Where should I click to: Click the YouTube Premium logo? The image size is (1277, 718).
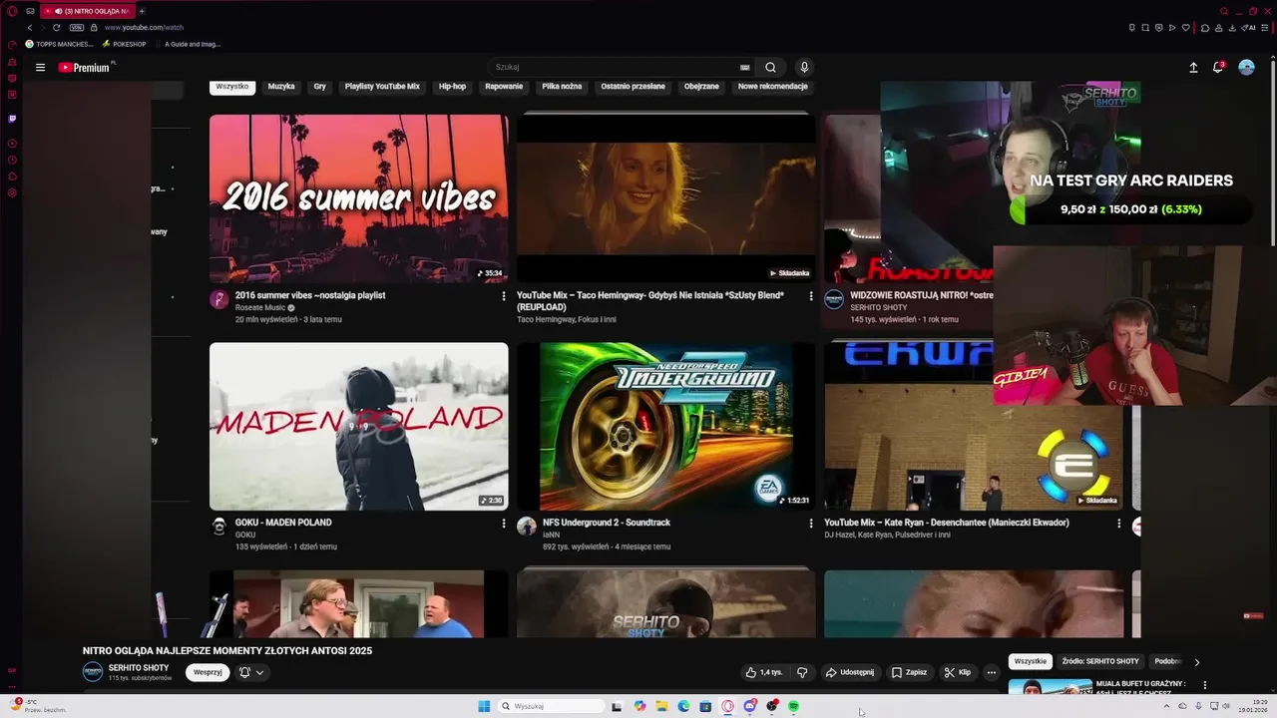(85, 68)
